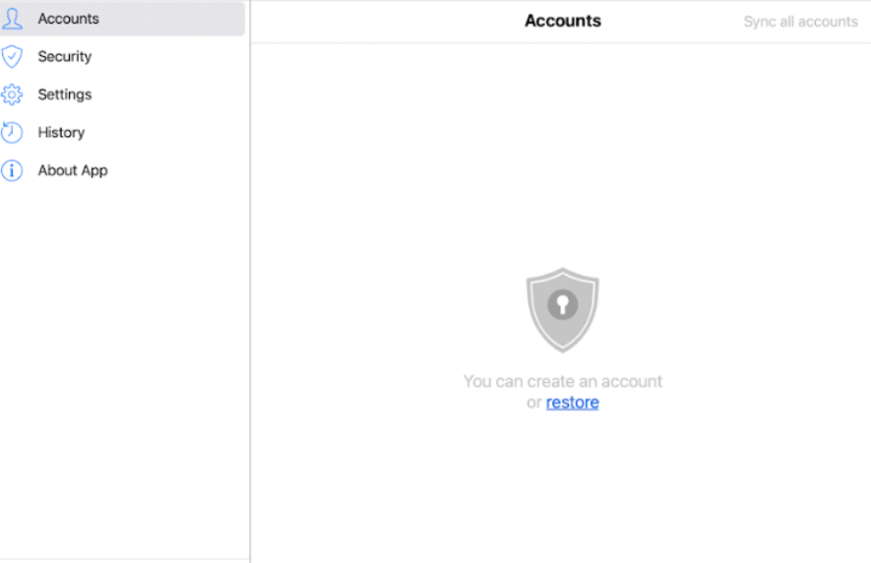Click the blank main panel area below restore
Viewport: 871px width, 563px height.
(562, 482)
